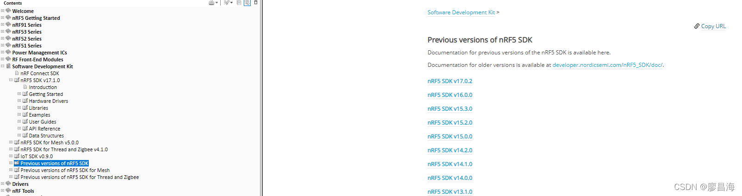Click the book icon beside nRF91 Series
The width and height of the screenshot is (742, 196).
8,24
